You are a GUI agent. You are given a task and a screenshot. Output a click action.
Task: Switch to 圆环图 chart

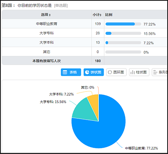point(116,72)
